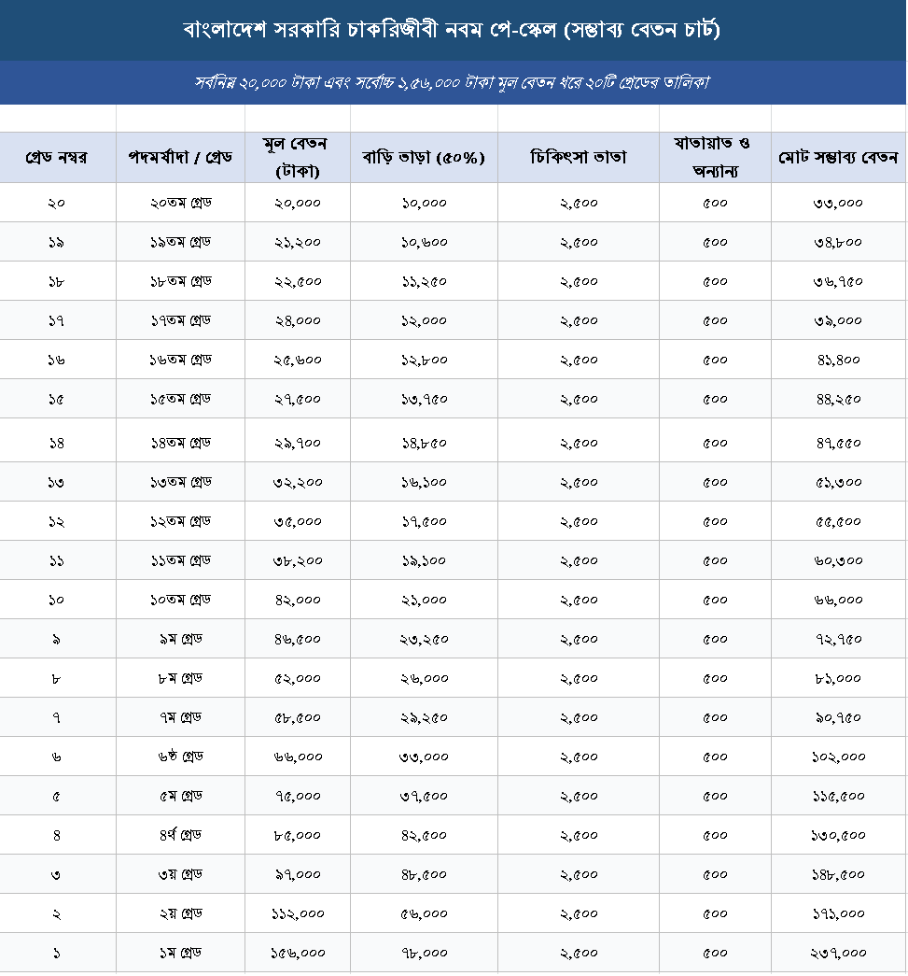Select house rent cell ২৯,২৫০
908x976 pixels.
(424, 717)
